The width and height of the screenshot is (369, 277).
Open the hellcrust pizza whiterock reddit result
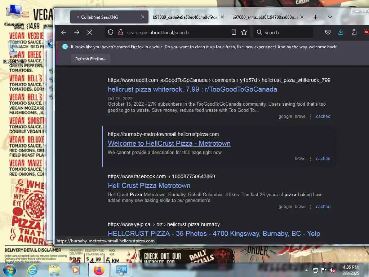192,89
